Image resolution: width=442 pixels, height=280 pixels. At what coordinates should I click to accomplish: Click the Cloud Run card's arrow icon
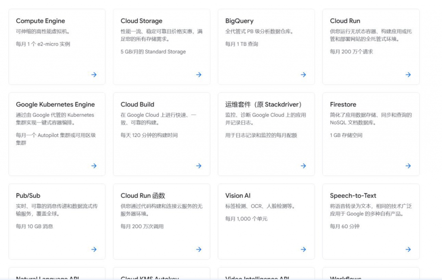[x=408, y=75]
